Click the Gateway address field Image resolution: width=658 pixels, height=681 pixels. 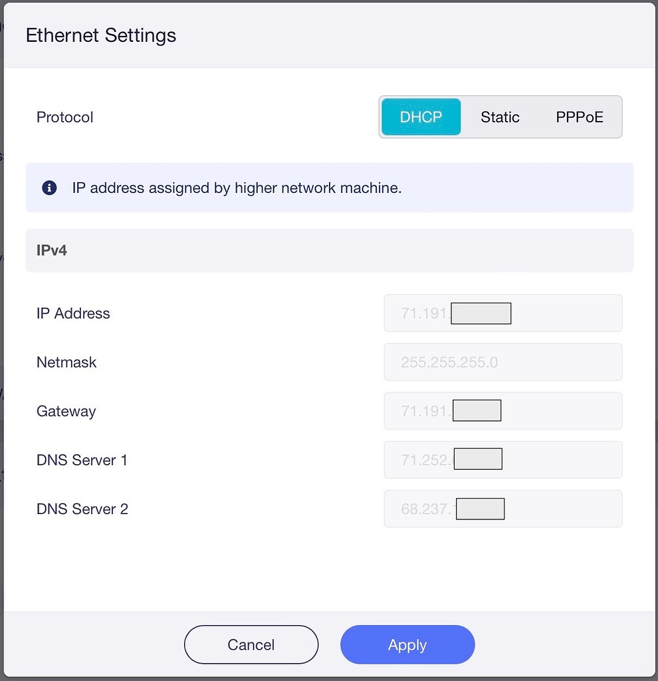tap(503, 410)
